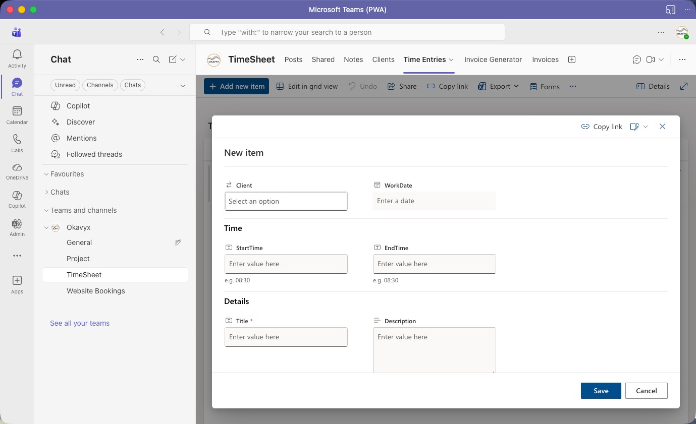Collapse the Teams and channels section

[x=46, y=210]
